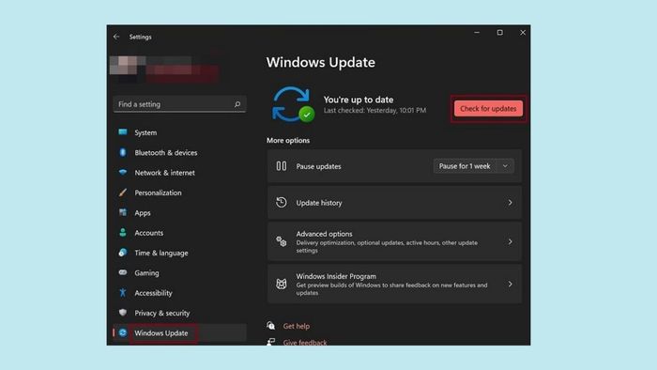657x370 pixels.
Task: Click the Give feedback icon
Action: (x=271, y=342)
